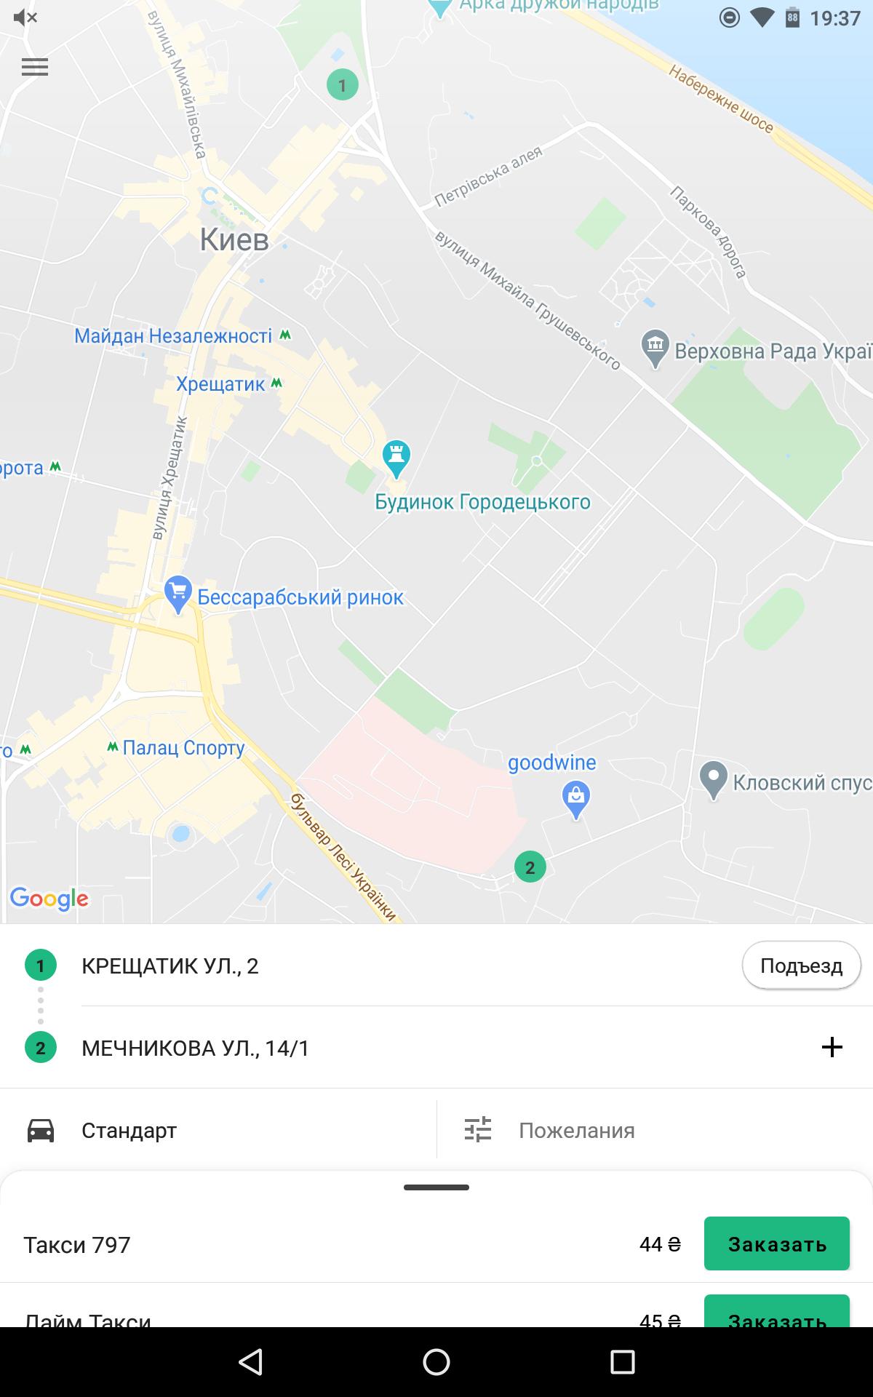
Task: Tap pickup marker 1 on map
Action: 342,85
